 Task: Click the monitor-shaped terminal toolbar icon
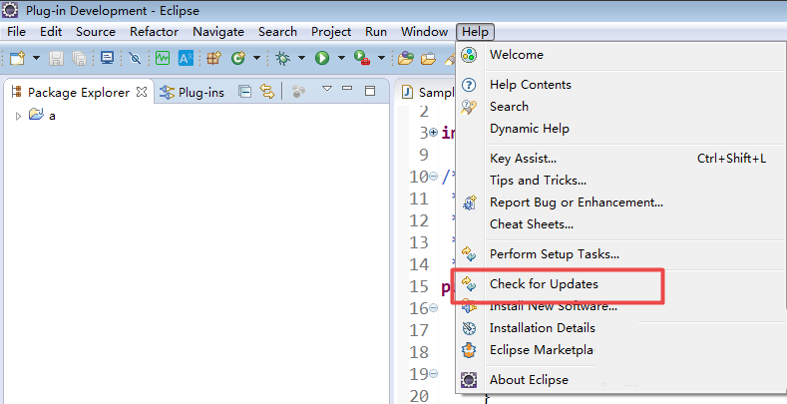pos(107,58)
